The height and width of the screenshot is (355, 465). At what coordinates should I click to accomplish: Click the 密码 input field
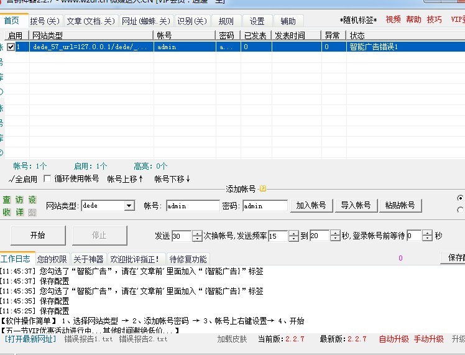coord(265,206)
